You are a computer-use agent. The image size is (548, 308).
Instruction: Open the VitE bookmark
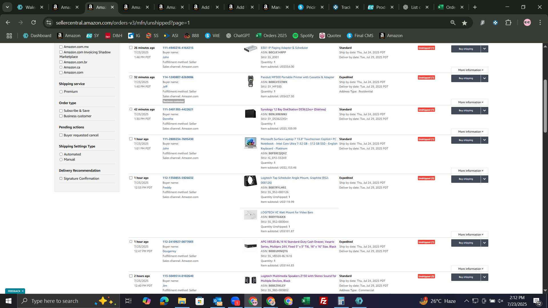point(212,36)
